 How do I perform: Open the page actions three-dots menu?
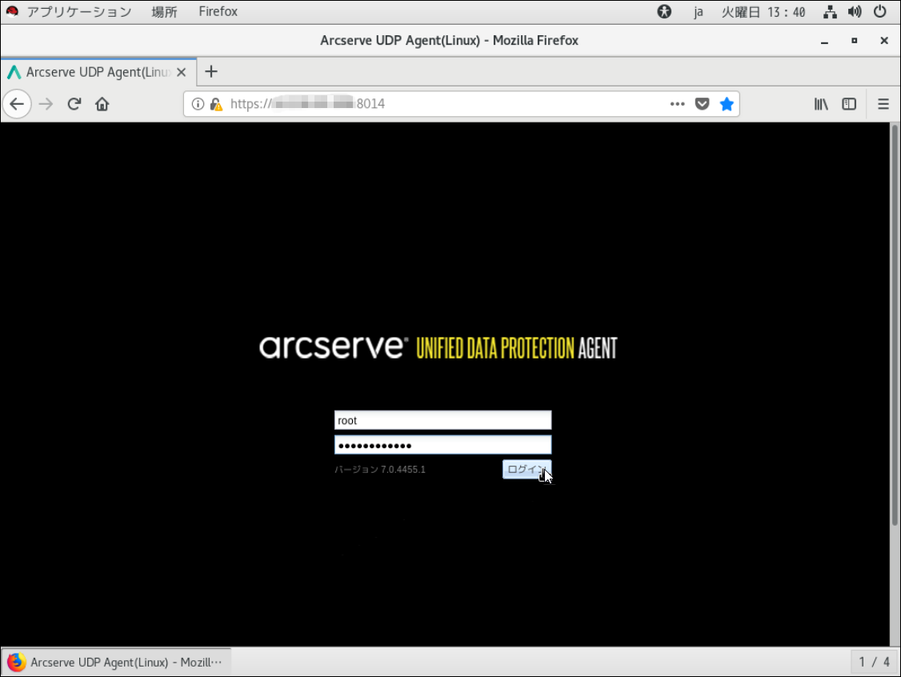tap(678, 104)
